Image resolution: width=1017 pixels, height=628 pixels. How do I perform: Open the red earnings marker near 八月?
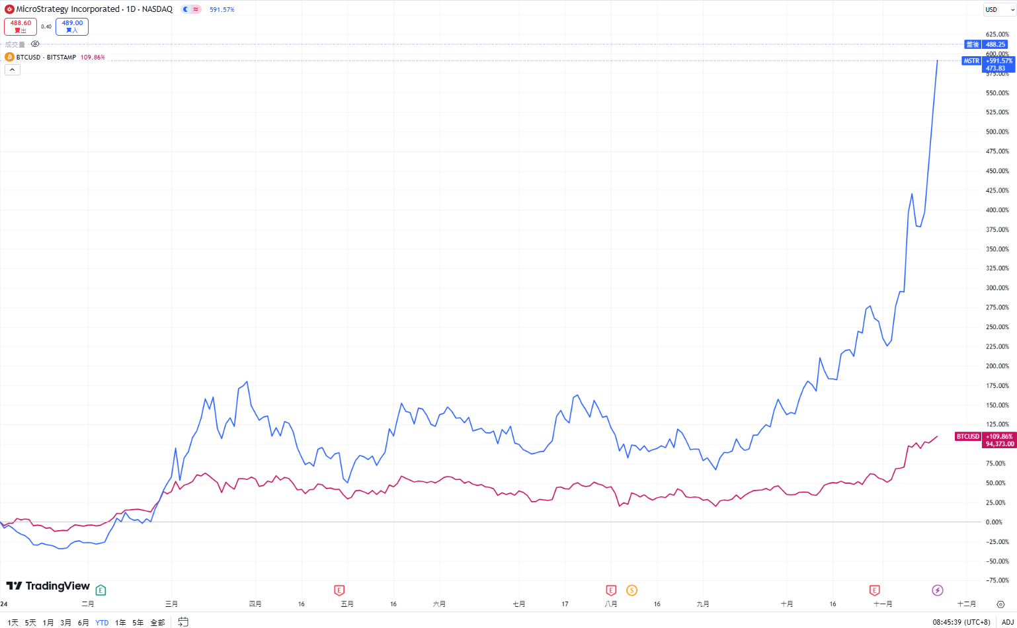click(611, 590)
